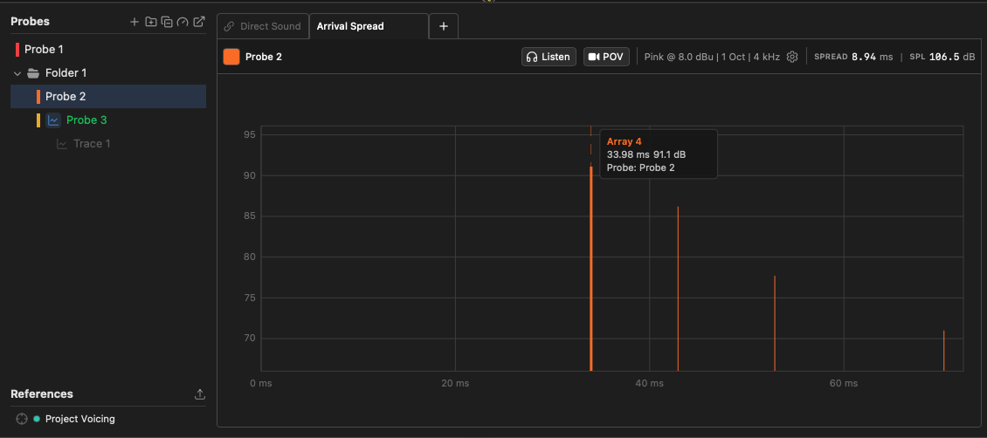Click the 'Probe: Probe 2' tooltip line
987x438 pixels.
tap(641, 168)
